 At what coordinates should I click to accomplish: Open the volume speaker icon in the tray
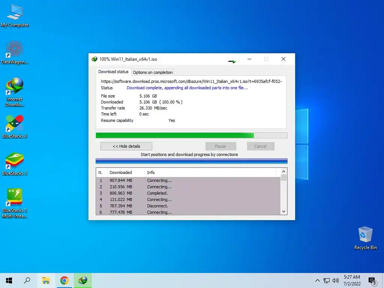(x=336, y=280)
